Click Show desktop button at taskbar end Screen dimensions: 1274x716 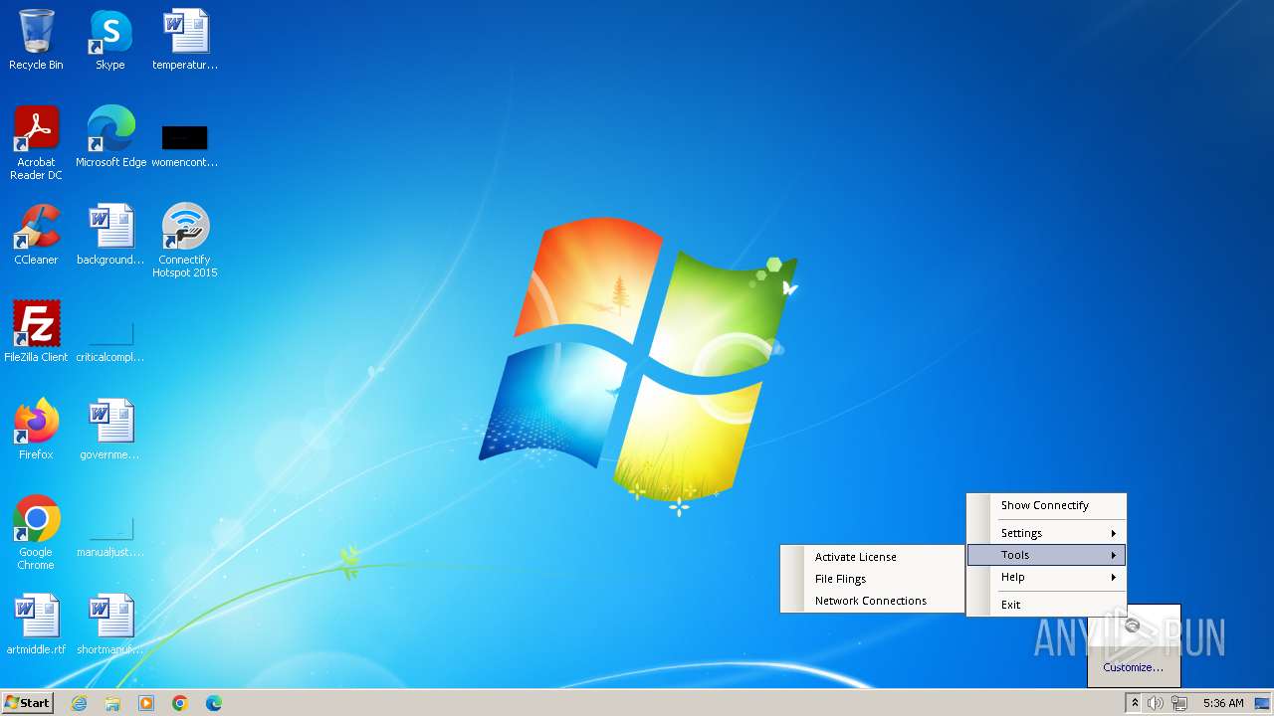(x=1262, y=703)
